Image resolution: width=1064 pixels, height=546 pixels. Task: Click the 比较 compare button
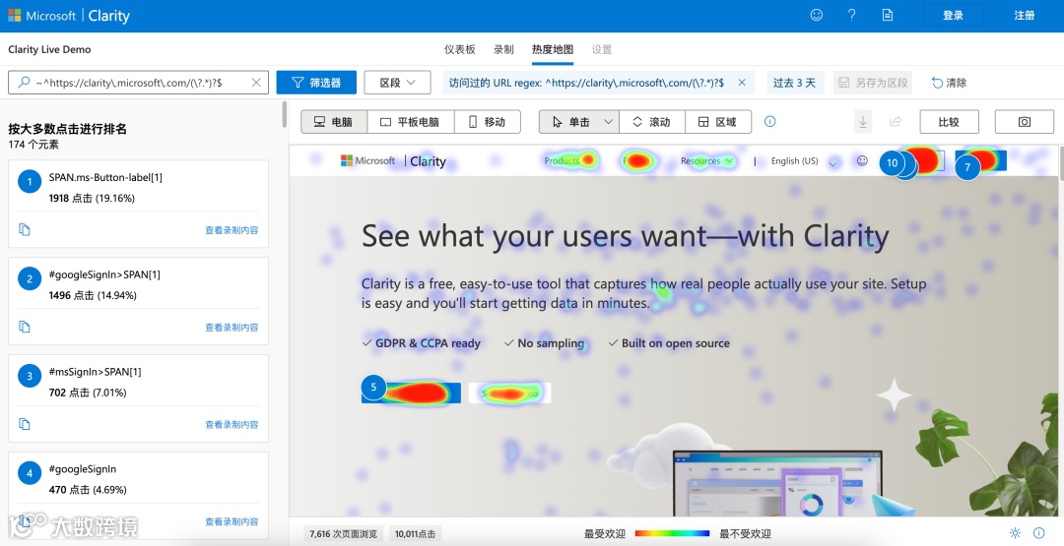point(950,122)
